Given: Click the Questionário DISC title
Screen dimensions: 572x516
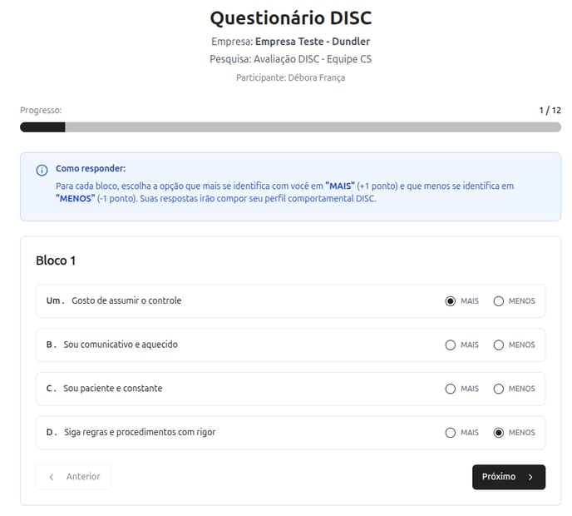Looking at the screenshot, I should point(291,18).
